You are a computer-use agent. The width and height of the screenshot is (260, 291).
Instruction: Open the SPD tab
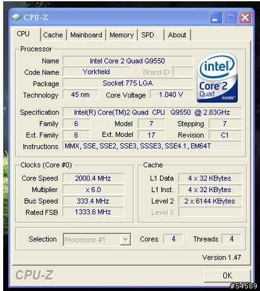[x=151, y=35]
